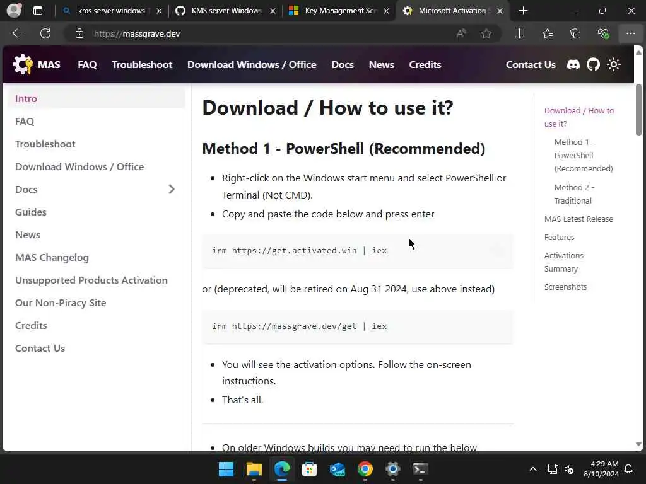This screenshot has width=646, height=484.
Task: Select Intro in left sidebar
Action: pos(97,99)
